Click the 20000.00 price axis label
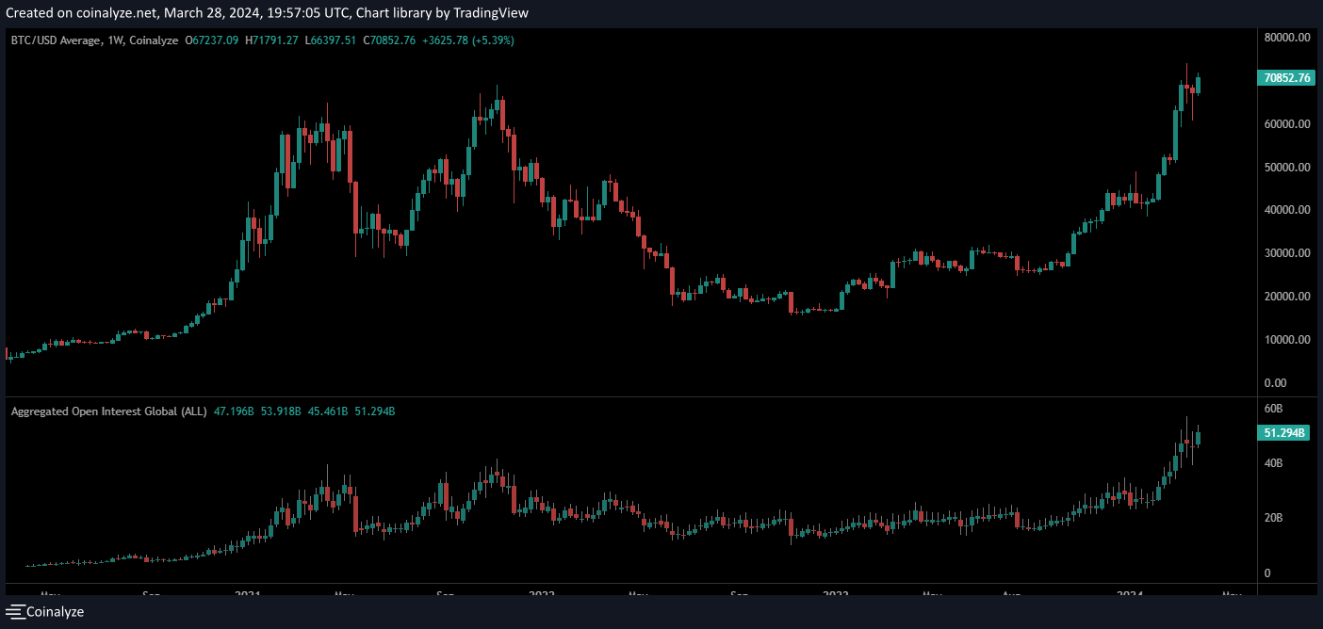Image resolution: width=1323 pixels, height=629 pixels. [1287, 297]
